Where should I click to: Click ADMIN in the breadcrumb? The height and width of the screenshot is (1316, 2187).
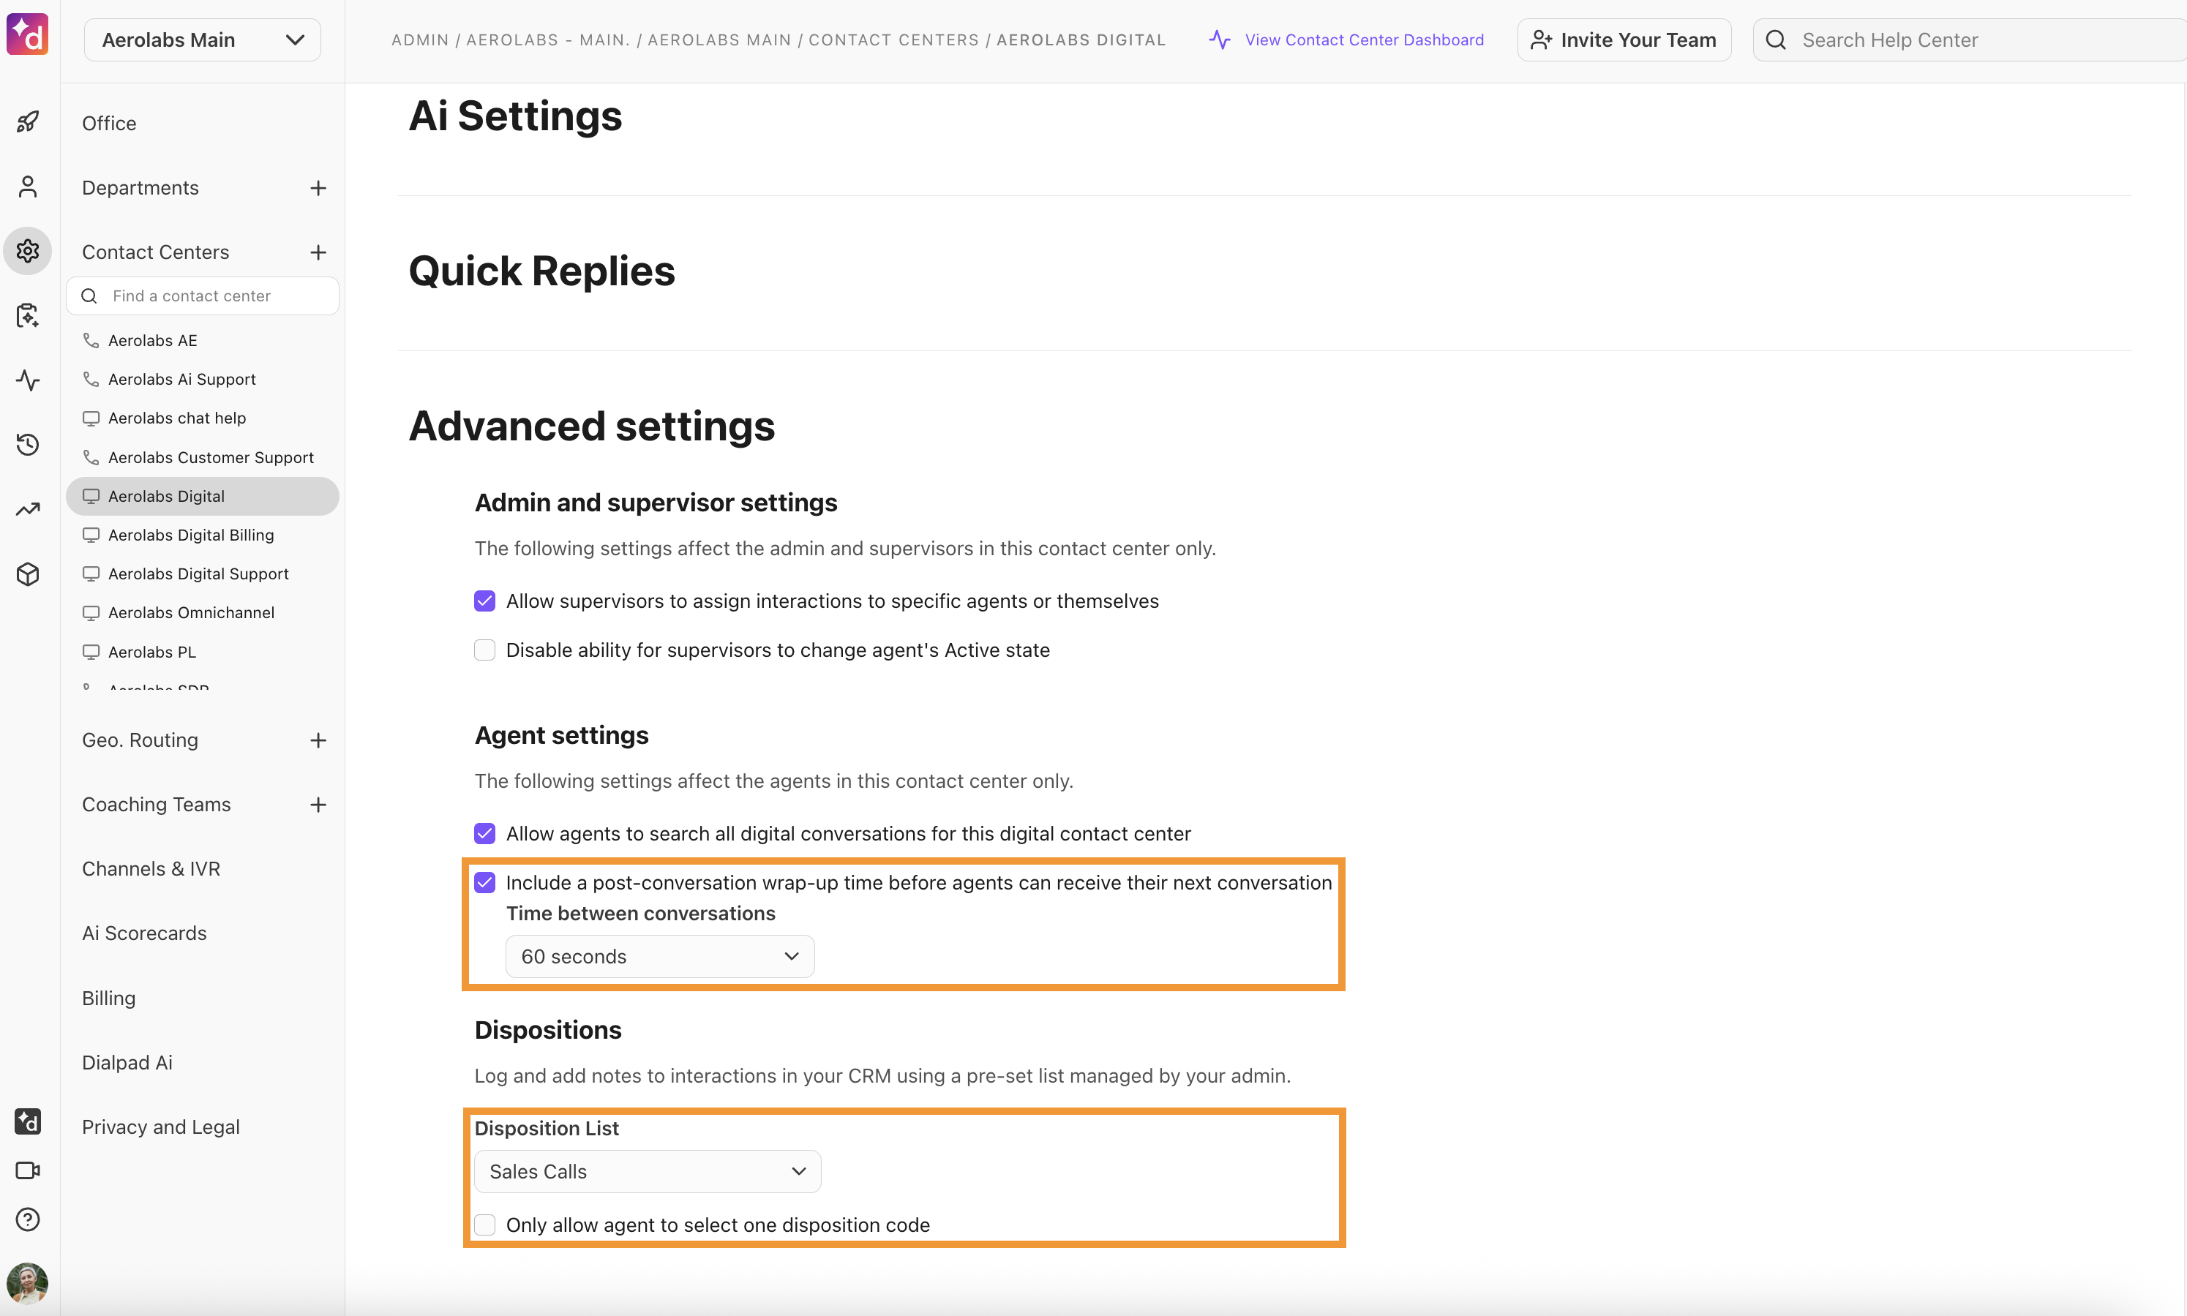tap(421, 40)
